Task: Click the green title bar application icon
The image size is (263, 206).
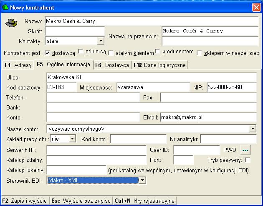Action: [5, 7]
